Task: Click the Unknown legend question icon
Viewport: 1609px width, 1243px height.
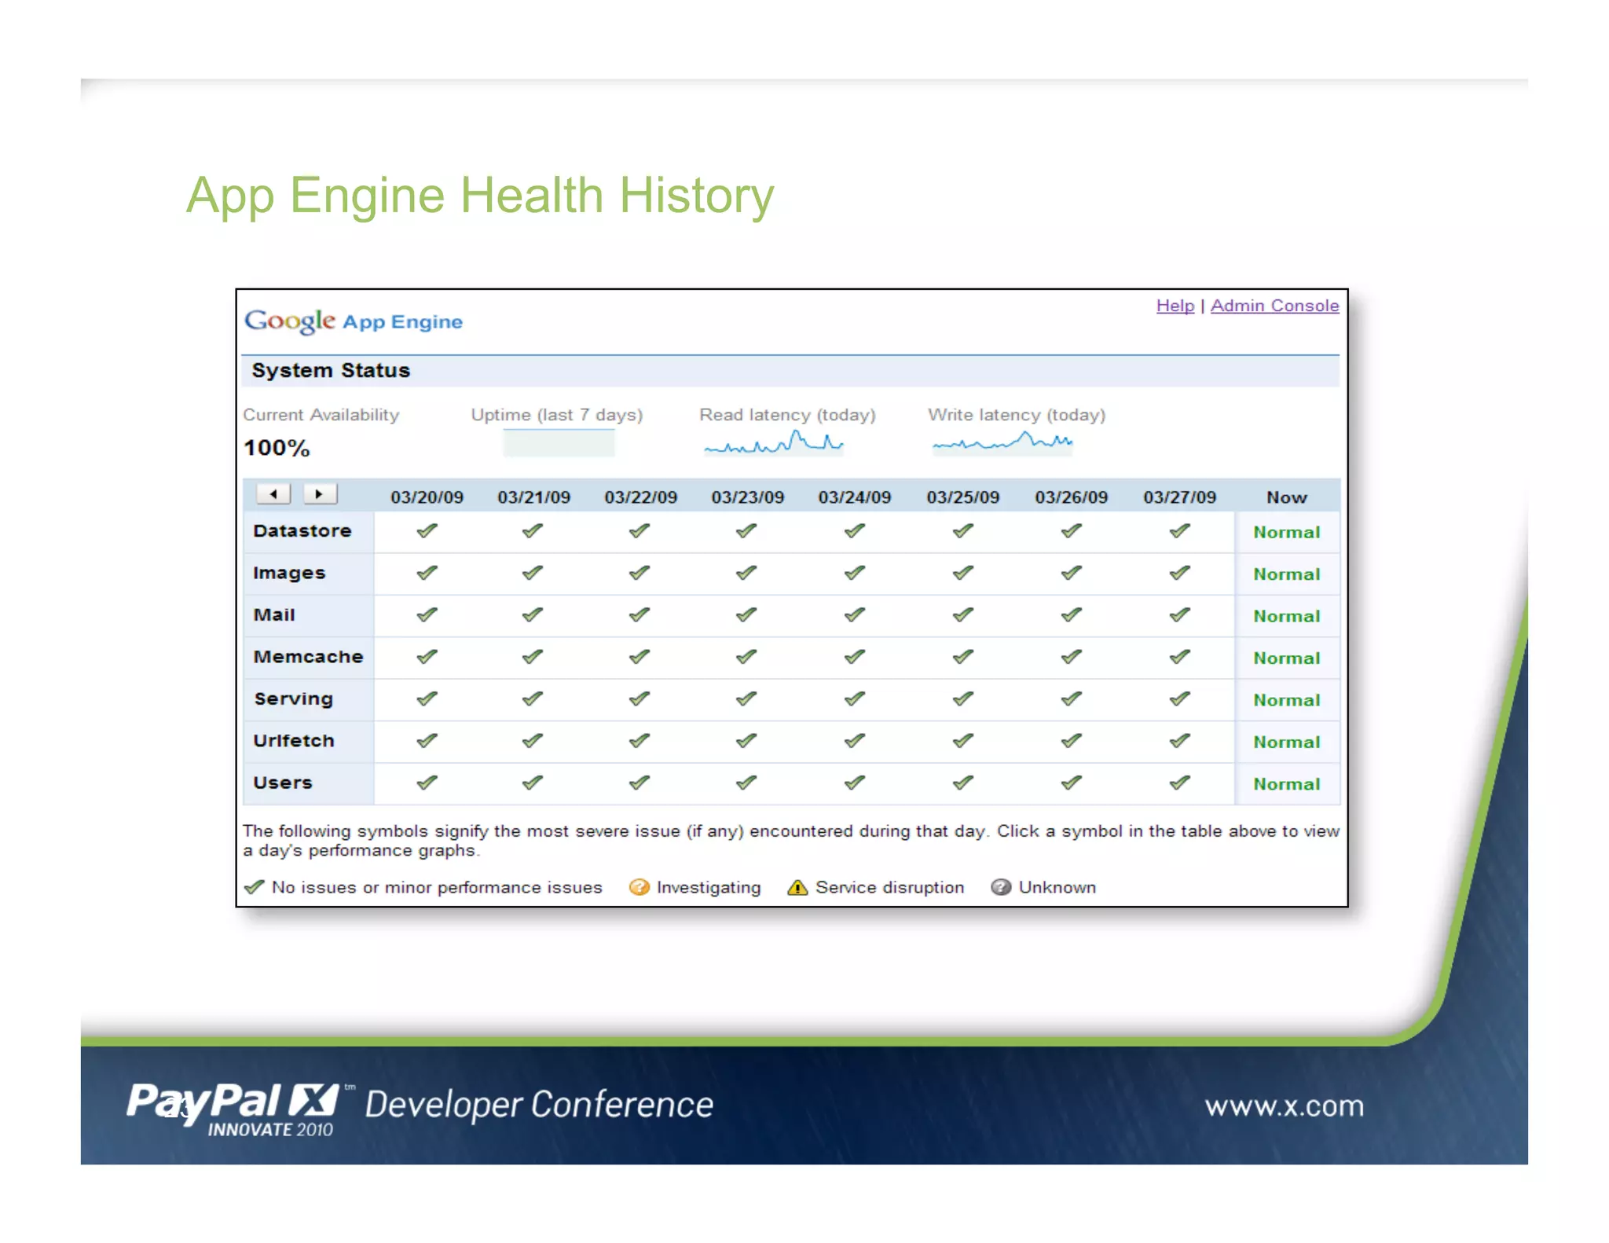Action: 1001,887
